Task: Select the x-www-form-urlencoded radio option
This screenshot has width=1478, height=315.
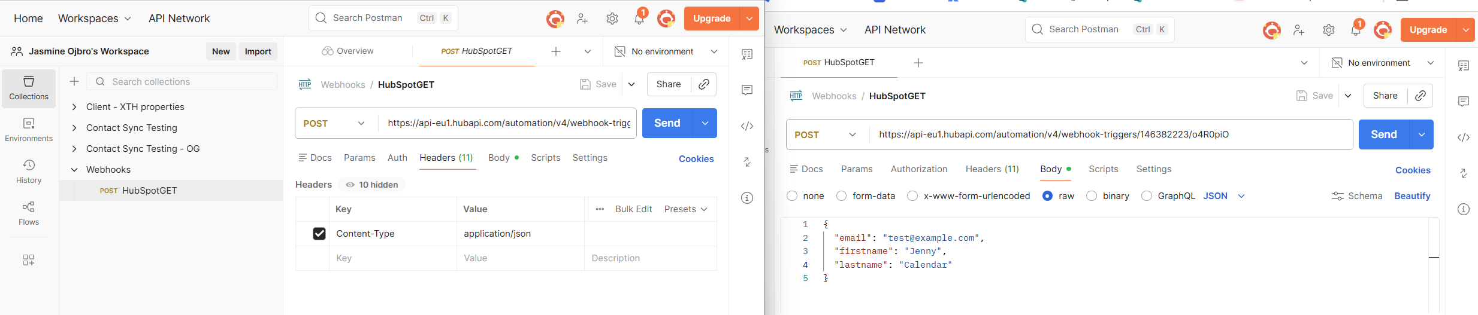Action: coord(912,196)
